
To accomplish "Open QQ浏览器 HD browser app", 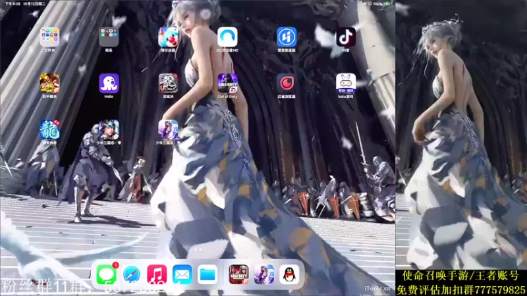I will click(x=227, y=37).
